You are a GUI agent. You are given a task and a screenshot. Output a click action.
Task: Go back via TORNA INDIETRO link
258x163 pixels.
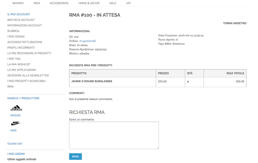pyautogui.click(x=235, y=23)
